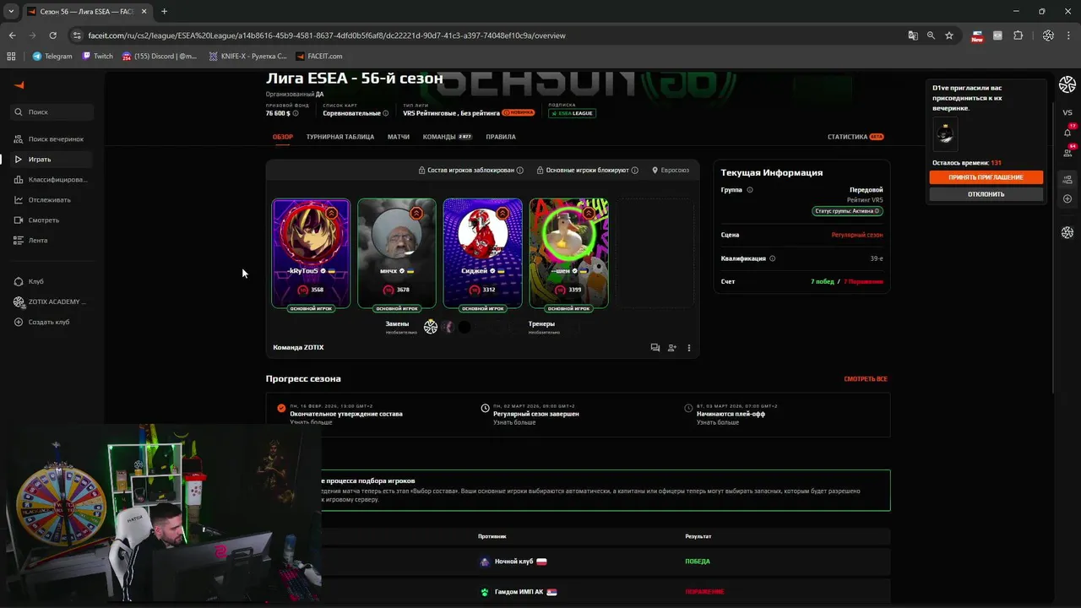This screenshot has height=608, width=1081.
Task: Click Chrome zoom magnifier icon in address bar
Action: (x=931, y=35)
